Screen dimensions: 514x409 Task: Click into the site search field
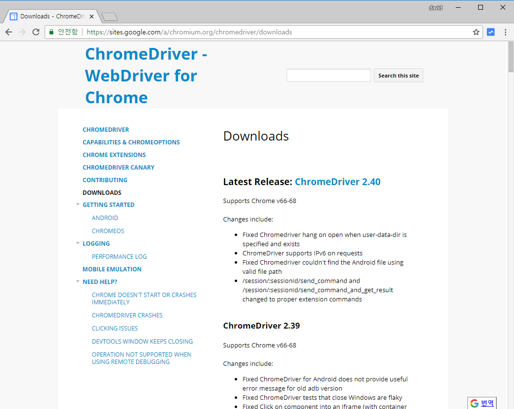point(328,76)
